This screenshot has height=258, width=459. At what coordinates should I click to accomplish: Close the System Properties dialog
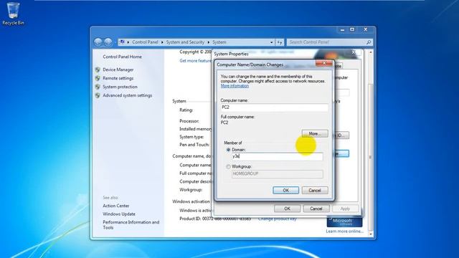[x=354, y=52]
